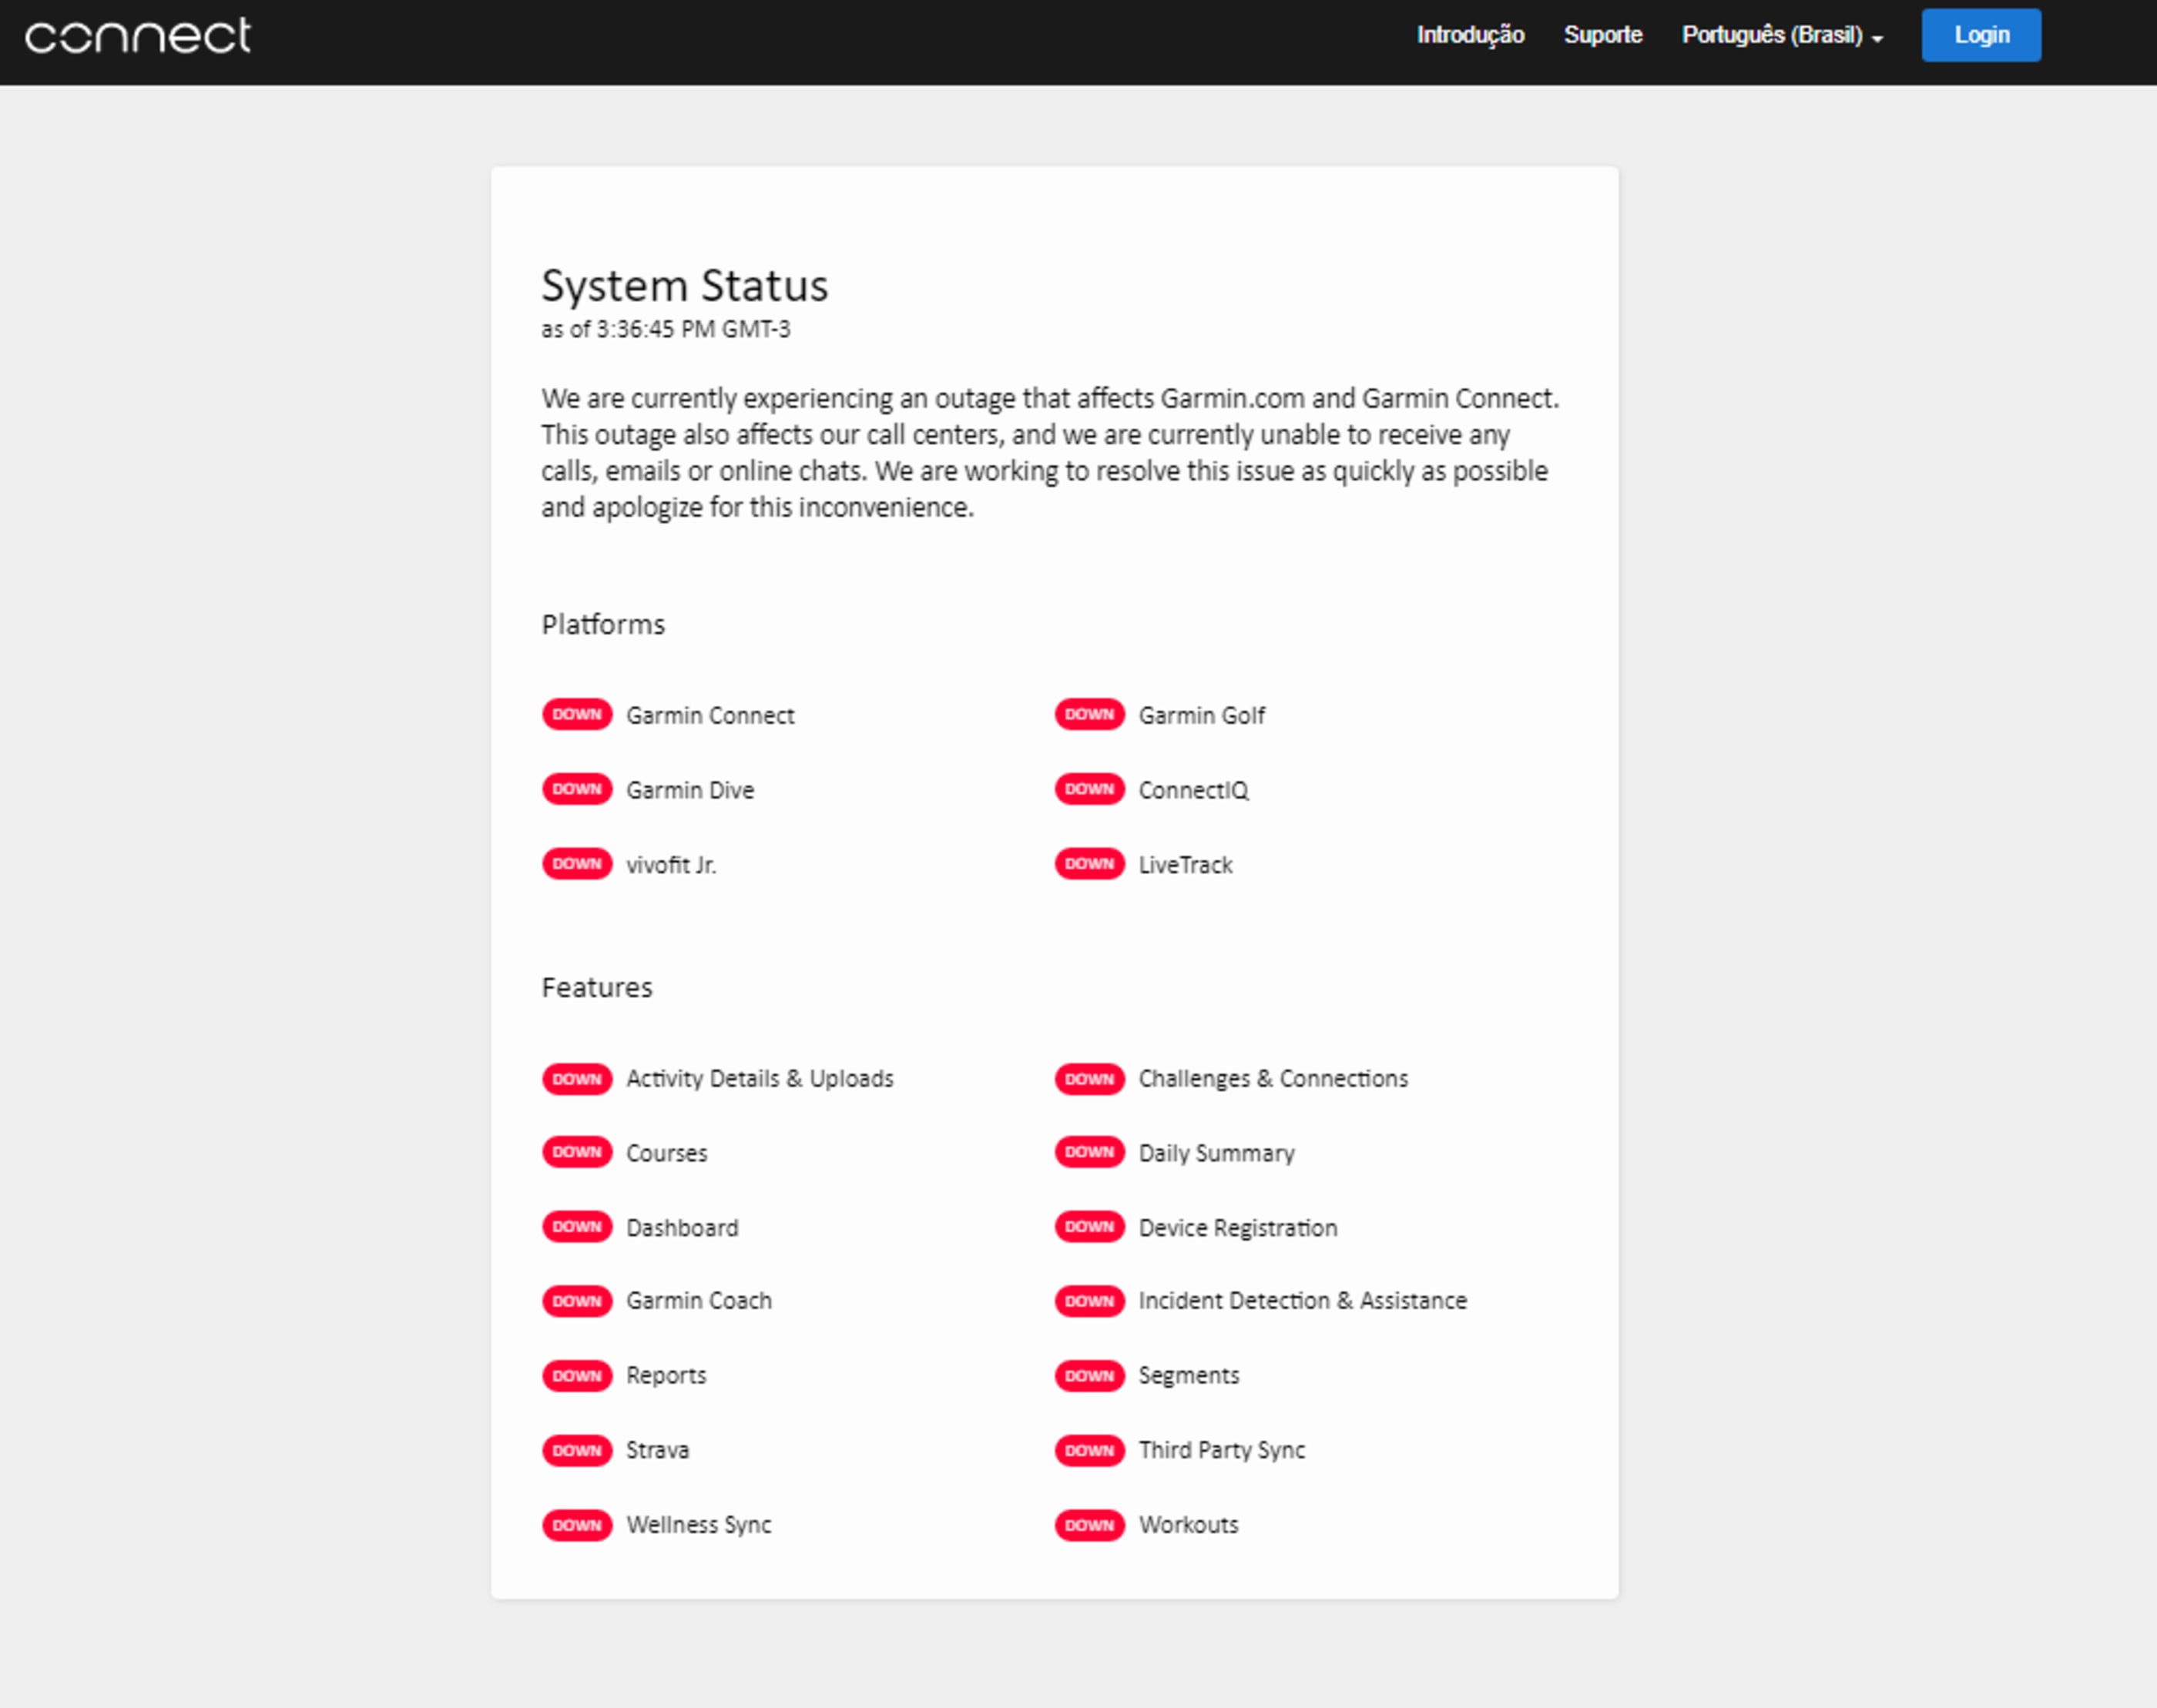Screen dimensions: 2157x1708
Task: Click the Third Party Sync label
Action: tap(1222, 1450)
